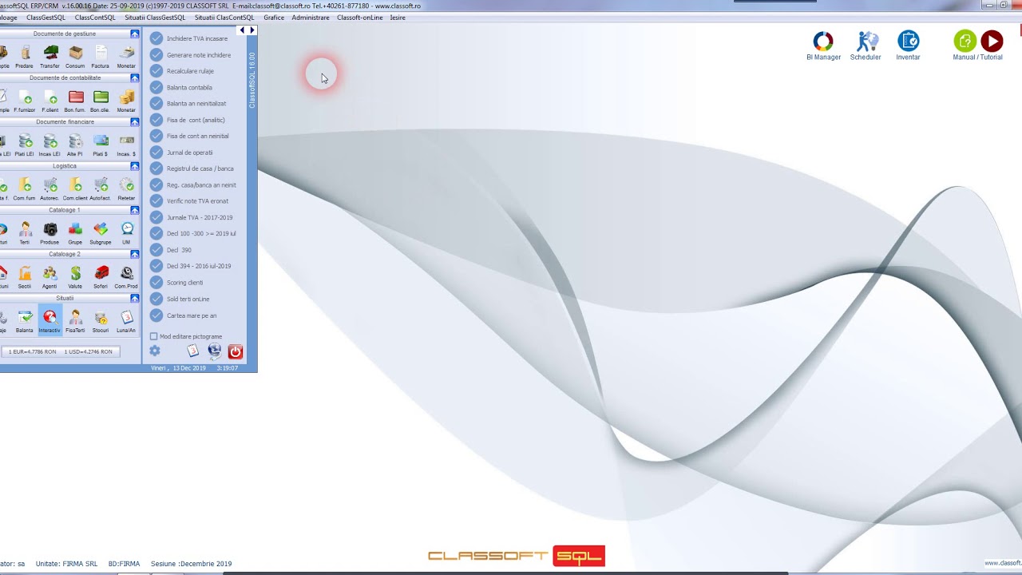Click the left arrow above shortcuts list
This screenshot has height=575, width=1022.
click(242, 30)
